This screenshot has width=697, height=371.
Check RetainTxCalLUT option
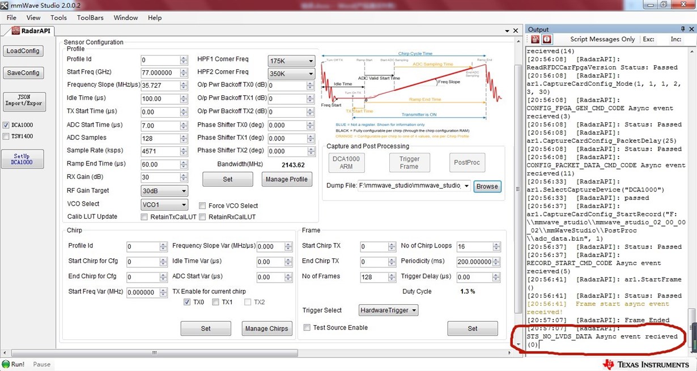[144, 217]
